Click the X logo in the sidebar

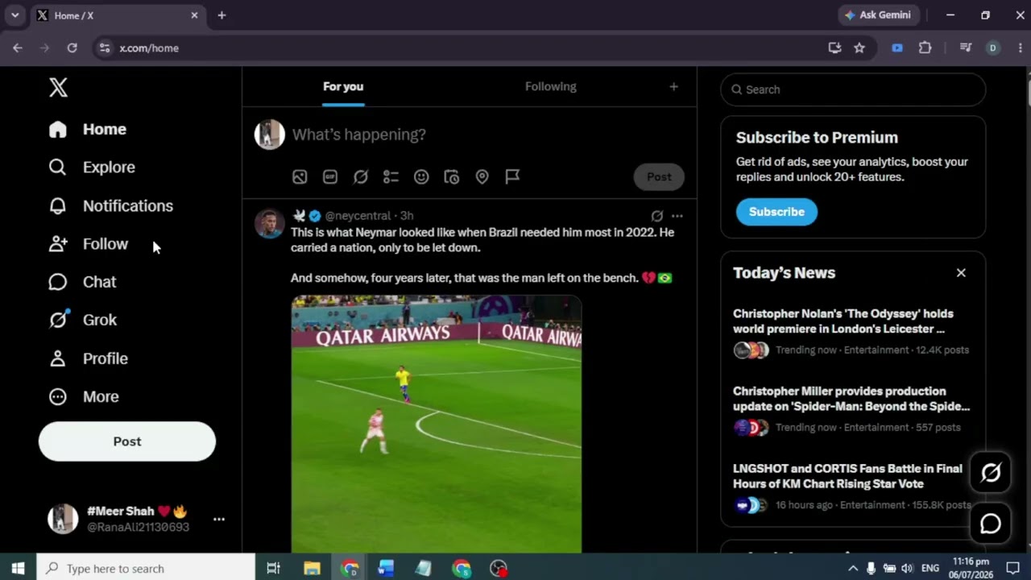58,88
